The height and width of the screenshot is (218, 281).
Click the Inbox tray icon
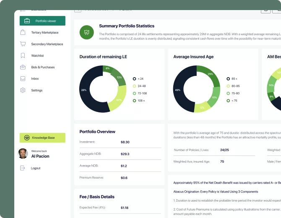click(23, 79)
